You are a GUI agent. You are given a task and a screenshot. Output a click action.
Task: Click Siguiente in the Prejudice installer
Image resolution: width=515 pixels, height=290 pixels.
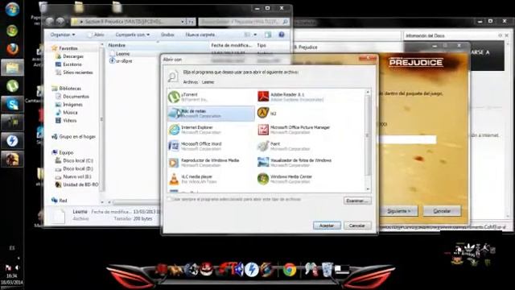click(399, 211)
